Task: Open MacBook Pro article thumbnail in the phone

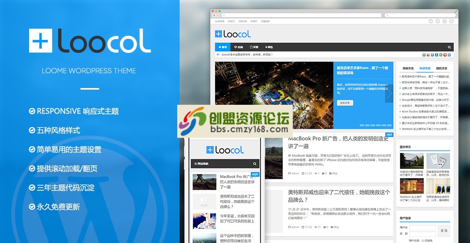Action: click(204, 182)
